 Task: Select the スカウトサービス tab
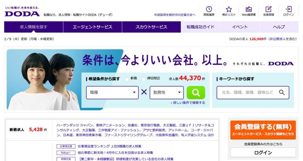click(151, 27)
